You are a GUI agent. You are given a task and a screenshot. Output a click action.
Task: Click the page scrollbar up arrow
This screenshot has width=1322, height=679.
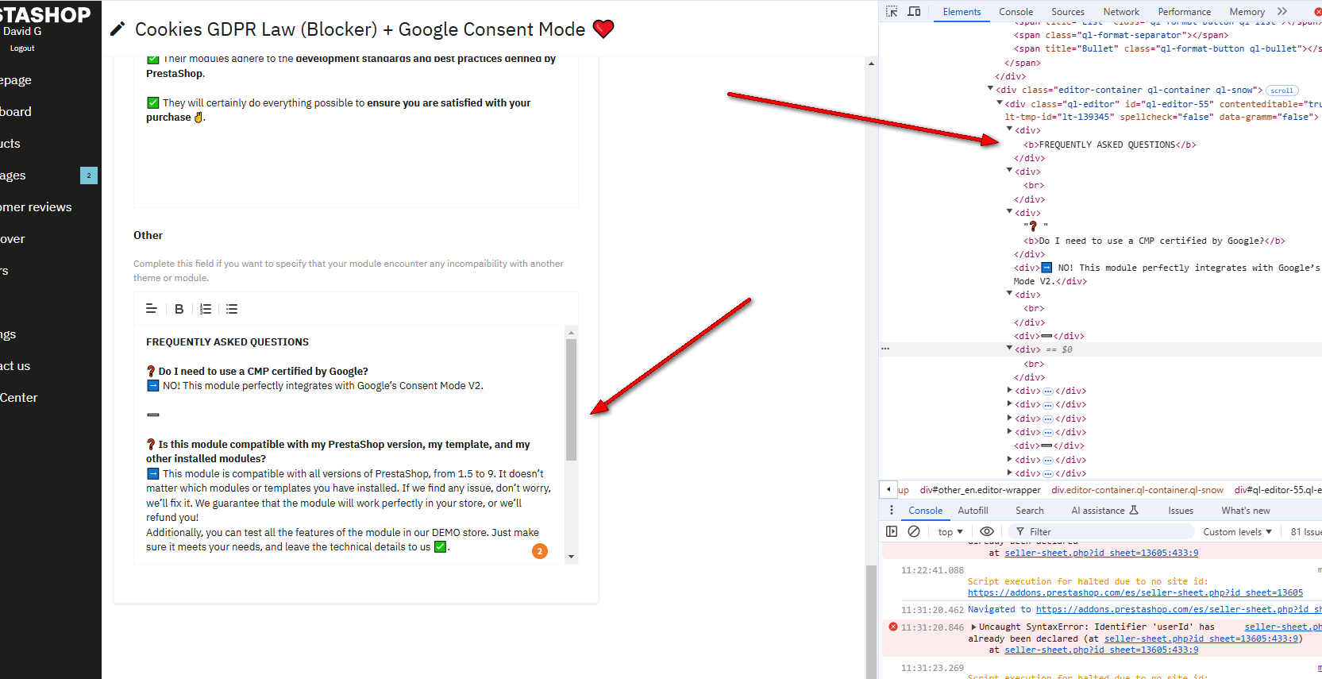click(871, 64)
